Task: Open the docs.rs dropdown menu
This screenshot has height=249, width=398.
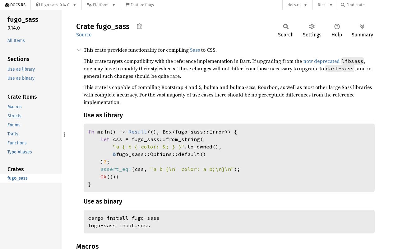Action: pos(298,5)
